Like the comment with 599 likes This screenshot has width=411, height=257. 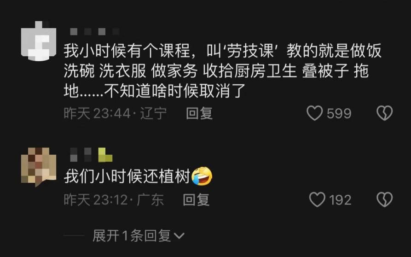[x=314, y=113]
